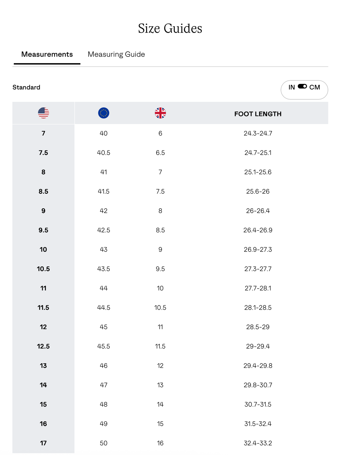Viewport: 342px width, 455px height.
Task: Click US size 12 in table
Action: [43, 327]
